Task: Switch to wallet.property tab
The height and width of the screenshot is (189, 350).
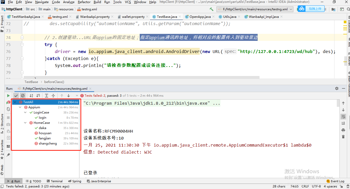Action: click(x=133, y=17)
